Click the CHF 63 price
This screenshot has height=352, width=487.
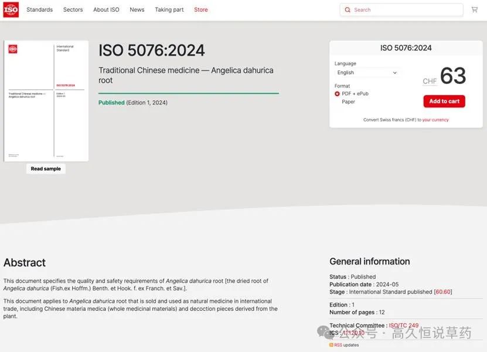444,76
